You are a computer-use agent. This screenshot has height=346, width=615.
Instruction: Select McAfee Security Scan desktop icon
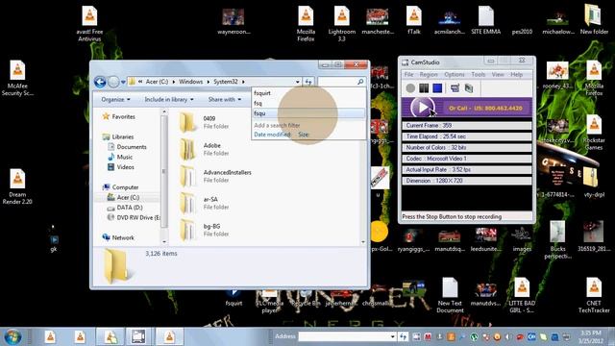(x=17, y=79)
